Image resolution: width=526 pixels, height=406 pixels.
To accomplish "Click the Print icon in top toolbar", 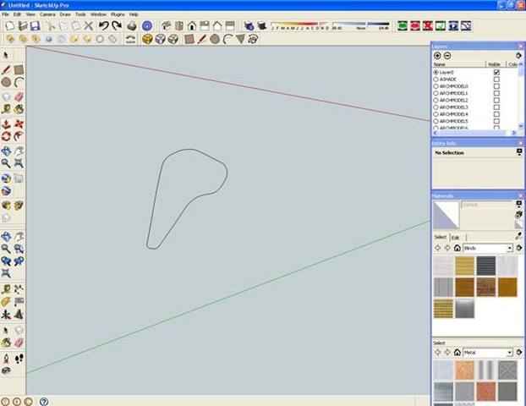I will tap(132, 26).
